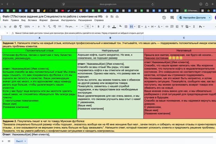Screen dimensions: 216x144
Task: Click the redo arrow icon
Action: click(x=10, y=27)
